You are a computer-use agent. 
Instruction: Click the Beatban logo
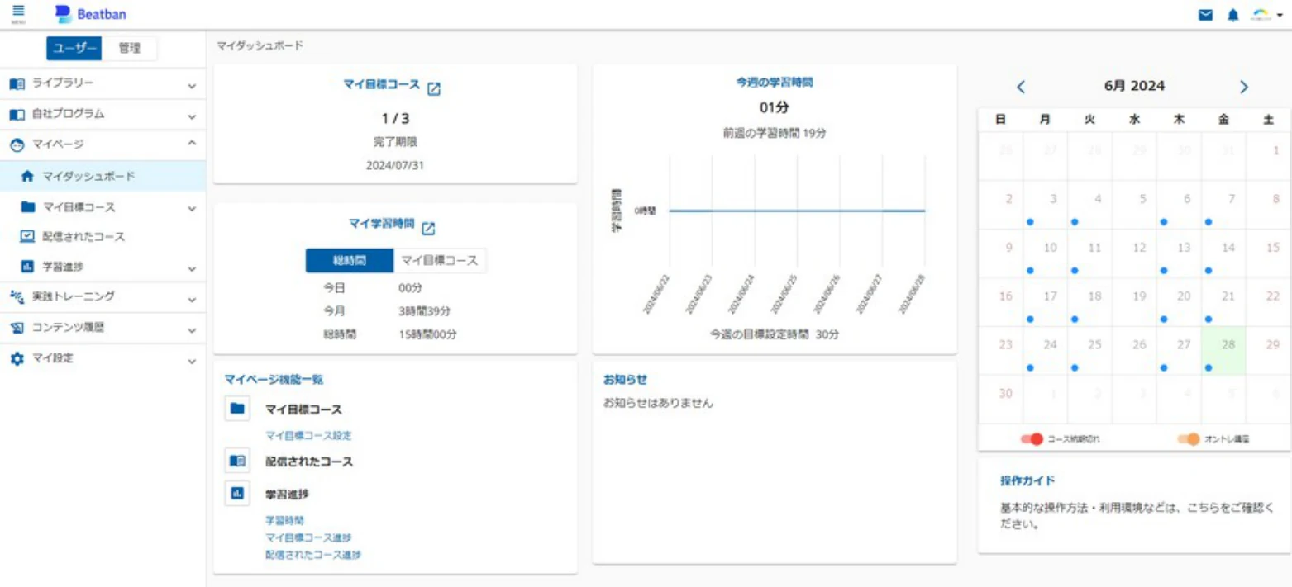coord(91,14)
